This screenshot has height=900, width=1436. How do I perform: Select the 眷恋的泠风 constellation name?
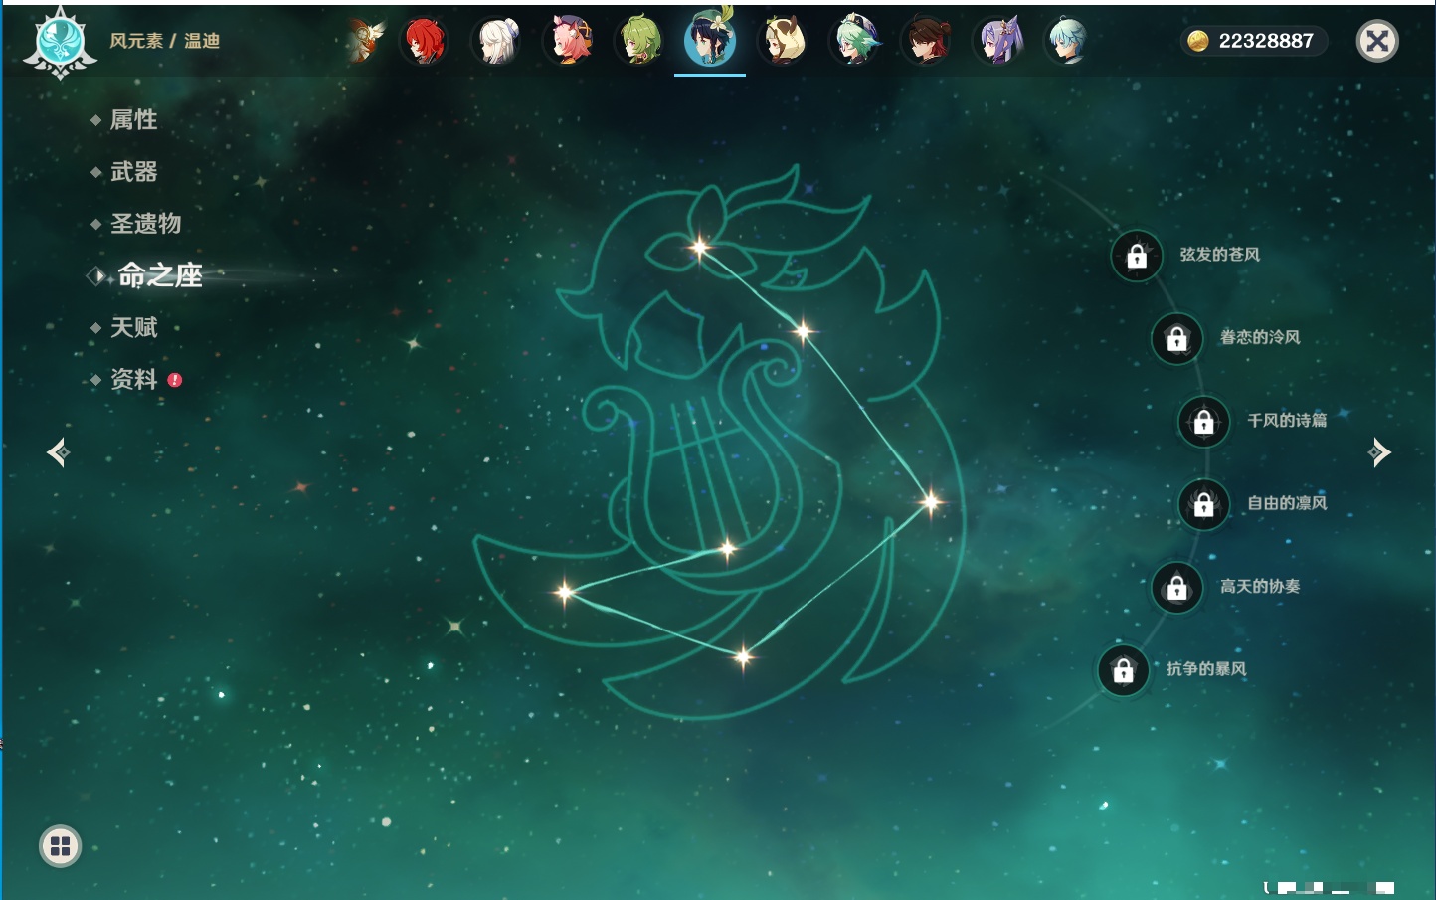[1260, 337]
